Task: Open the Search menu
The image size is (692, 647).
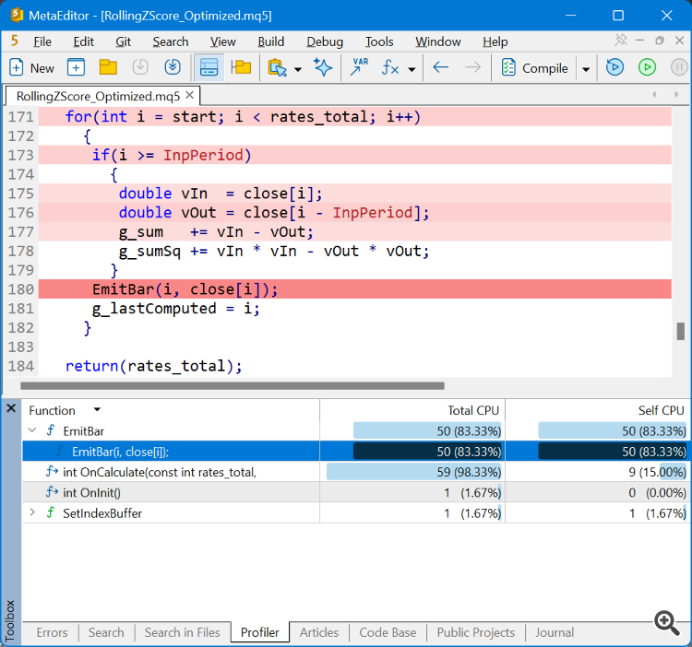Action: [x=171, y=41]
